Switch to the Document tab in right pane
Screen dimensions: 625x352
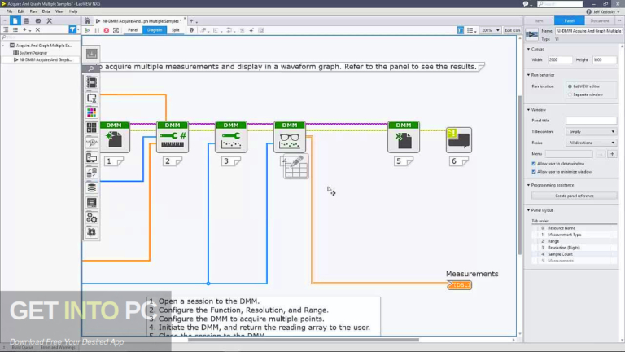point(600,20)
